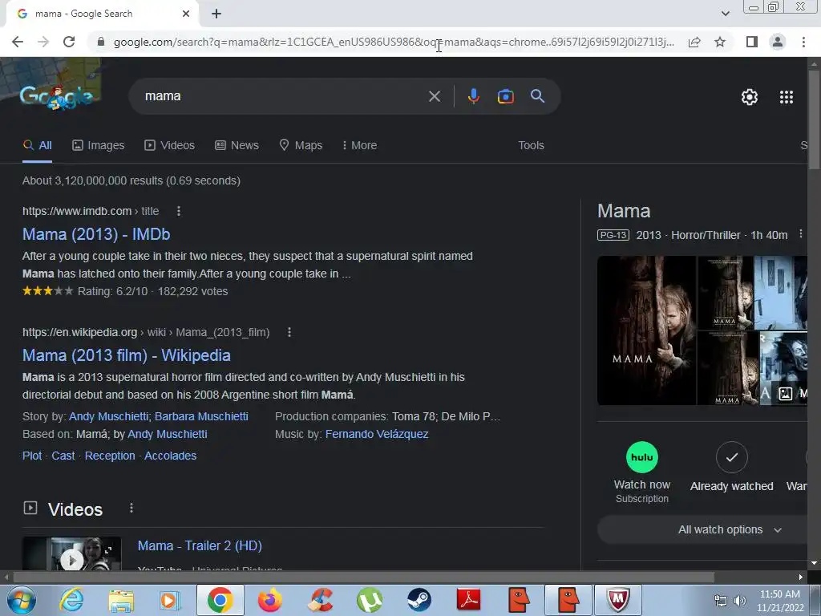The width and height of the screenshot is (821, 616).
Task: Open the Andy Muschietti story-by link
Action: click(109, 416)
